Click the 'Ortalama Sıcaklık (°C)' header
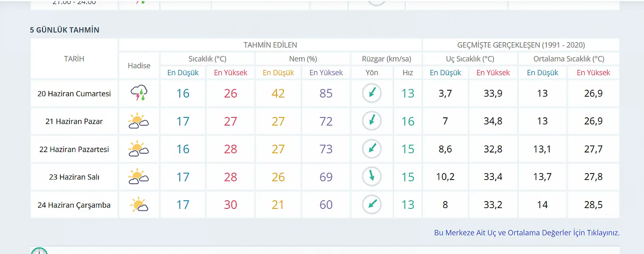 coord(569,59)
